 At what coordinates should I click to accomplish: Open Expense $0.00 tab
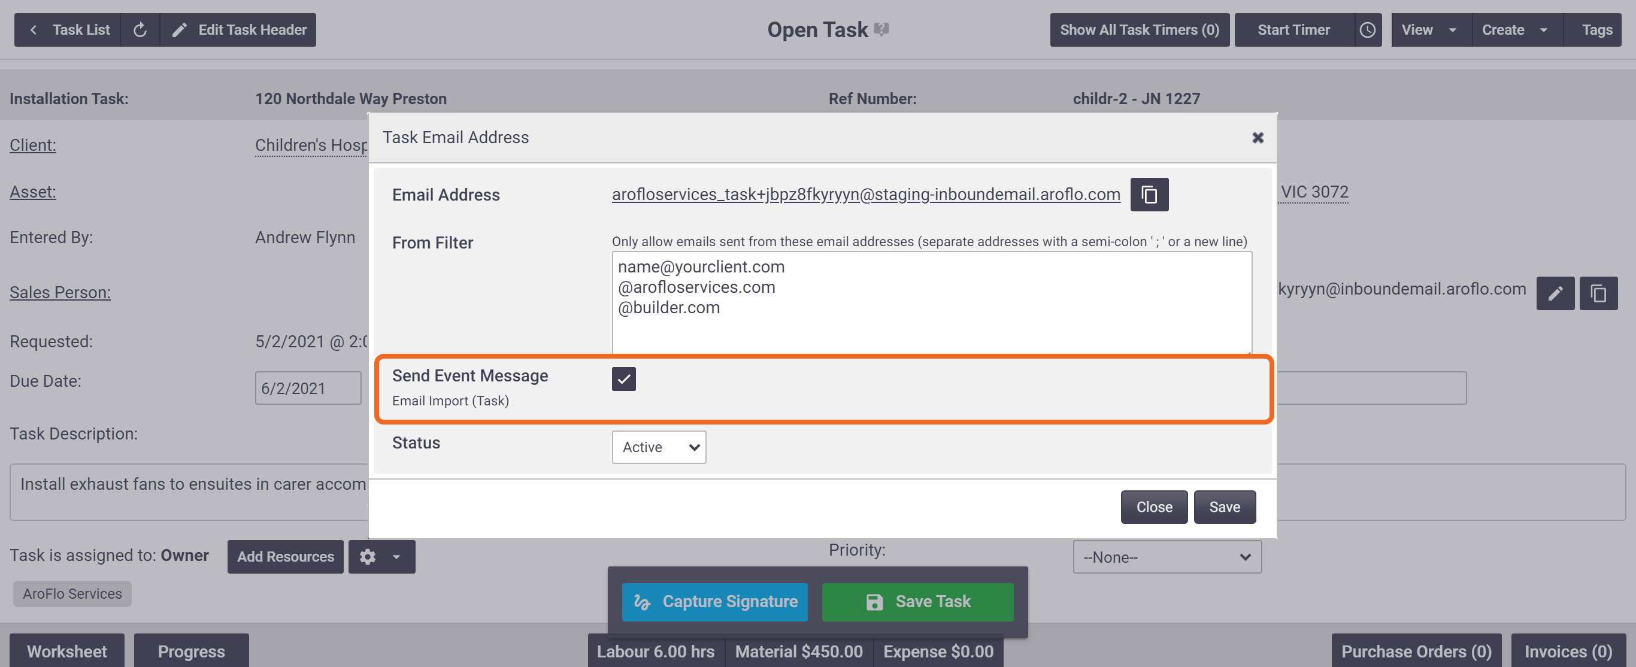pyautogui.click(x=938, y=650)
